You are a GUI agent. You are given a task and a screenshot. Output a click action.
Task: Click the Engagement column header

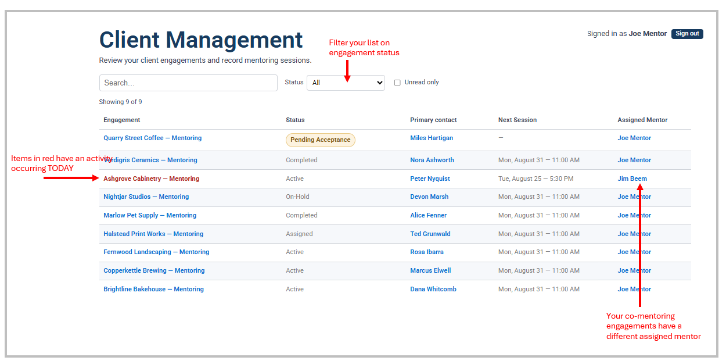coord(122,120)
